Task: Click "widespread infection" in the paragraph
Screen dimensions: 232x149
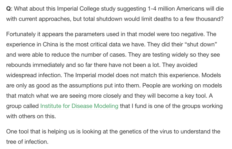Action: (x=34, y=75)
